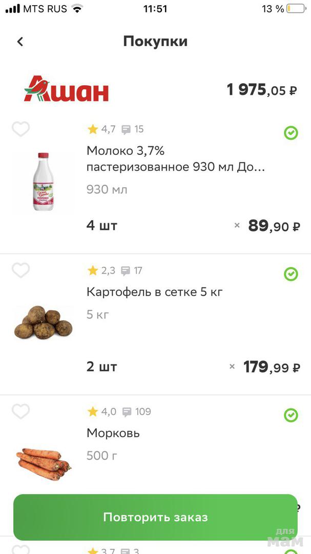Tap the back arrow chevron
The width and height of the screenshot is (311, 554).
pos(20,42)
